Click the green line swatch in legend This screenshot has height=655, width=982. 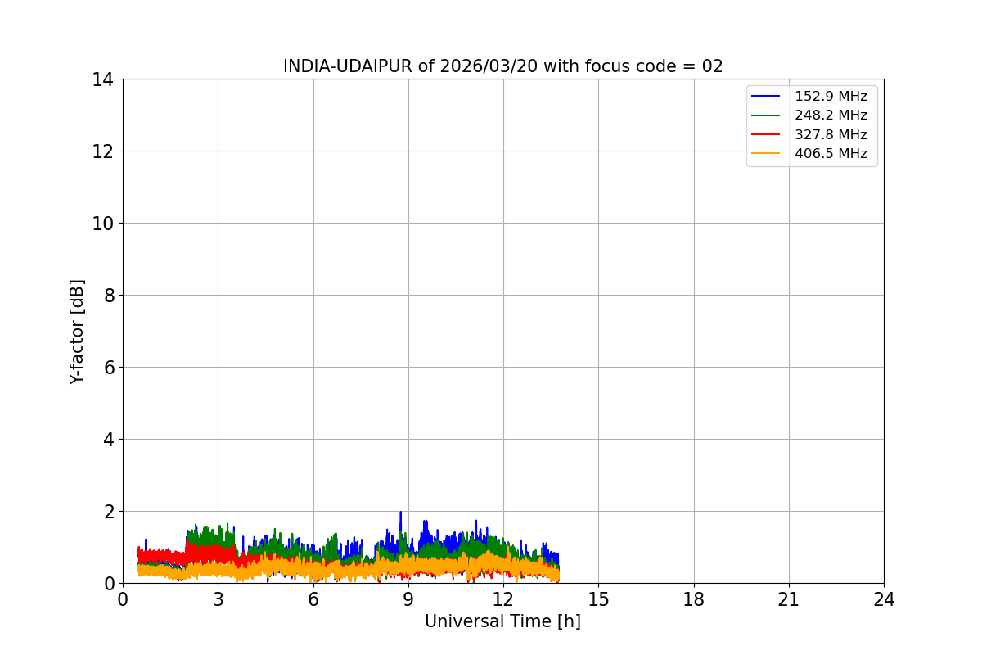(767, 115)
